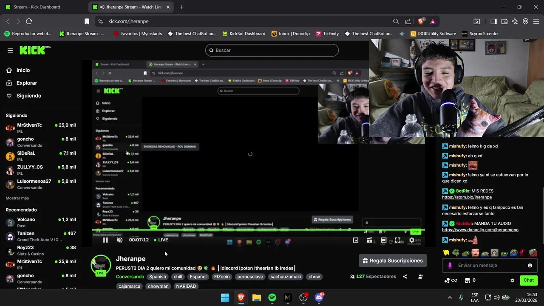Open the browser main menu

[x=536, y=21]
